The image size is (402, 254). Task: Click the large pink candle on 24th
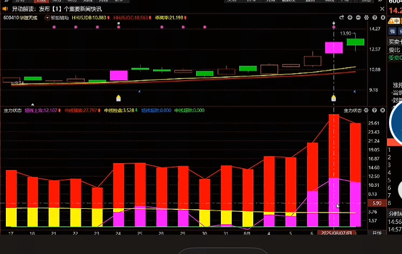tap(119, 75)
